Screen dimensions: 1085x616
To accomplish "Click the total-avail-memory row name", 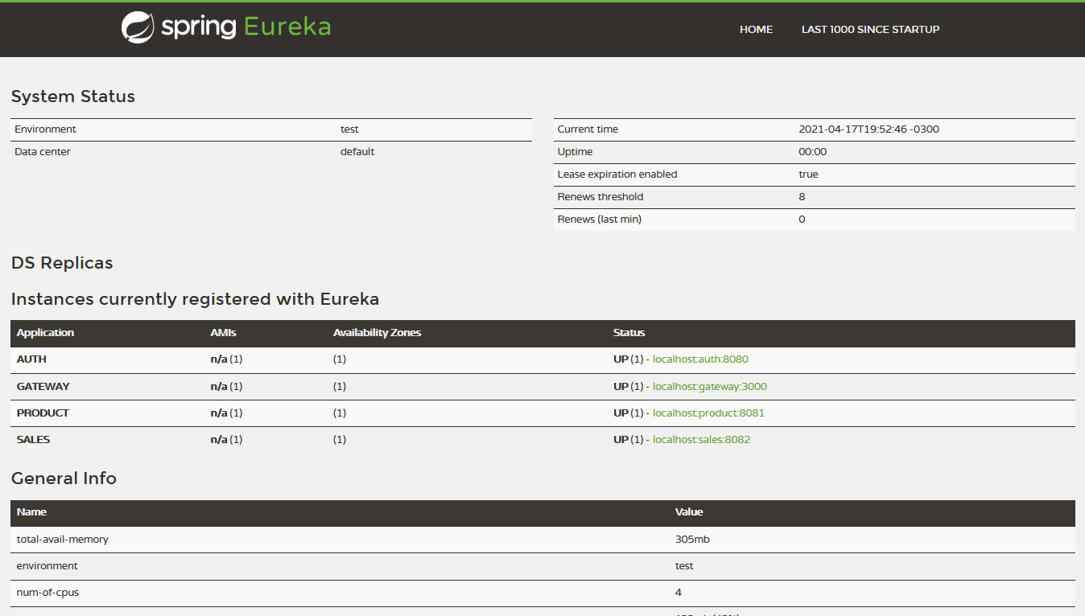I will tap(63, 540).
